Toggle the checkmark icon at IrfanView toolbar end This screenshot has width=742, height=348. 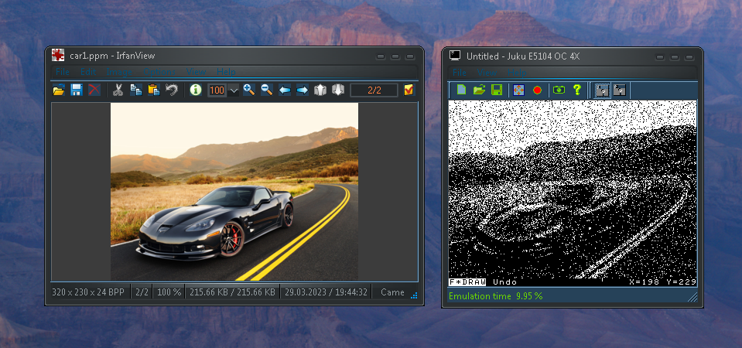pyautogui.click(x=409, y=90)
